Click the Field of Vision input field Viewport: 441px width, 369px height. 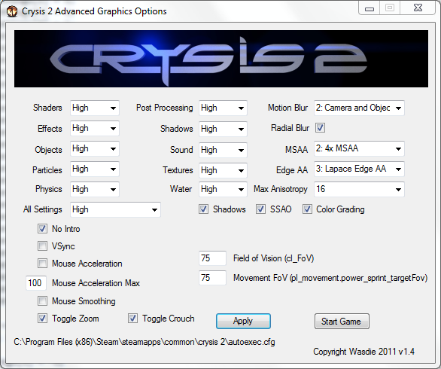point(212,258)
